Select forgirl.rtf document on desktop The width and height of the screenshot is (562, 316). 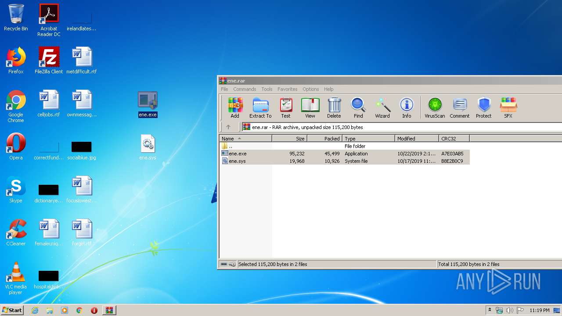coord(82,233)
